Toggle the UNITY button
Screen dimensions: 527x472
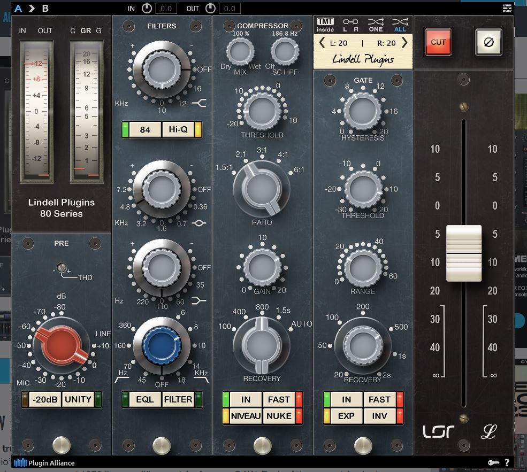78,399
